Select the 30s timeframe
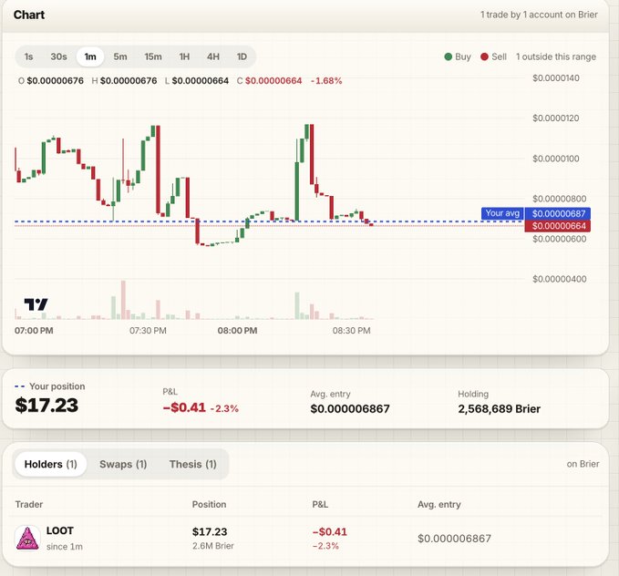Screen dimensions: 619x576 tap(58, 57)
